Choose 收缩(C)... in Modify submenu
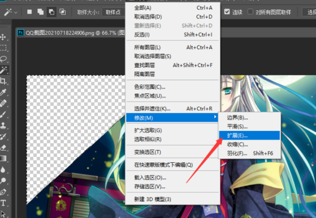 [250, 144]
